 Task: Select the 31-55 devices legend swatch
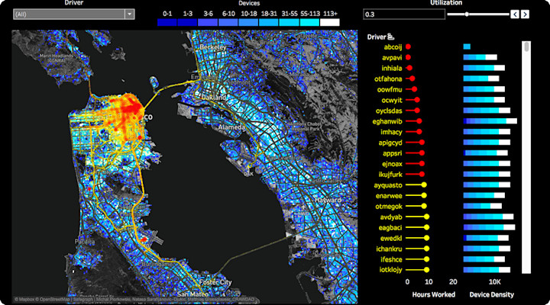[x=289, y=22]
